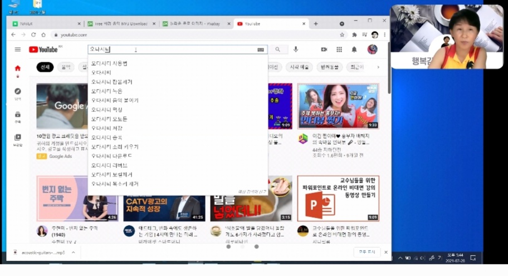Open the YouTube apps grid icon

pyautogui.click(x=339, y=50)
